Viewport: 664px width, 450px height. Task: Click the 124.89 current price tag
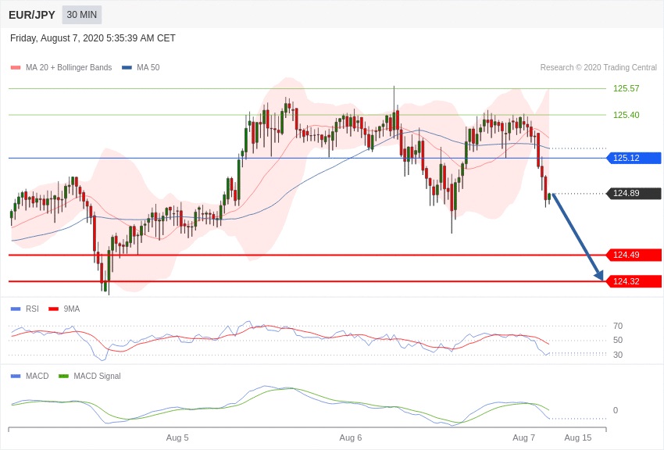coord(634,194)
